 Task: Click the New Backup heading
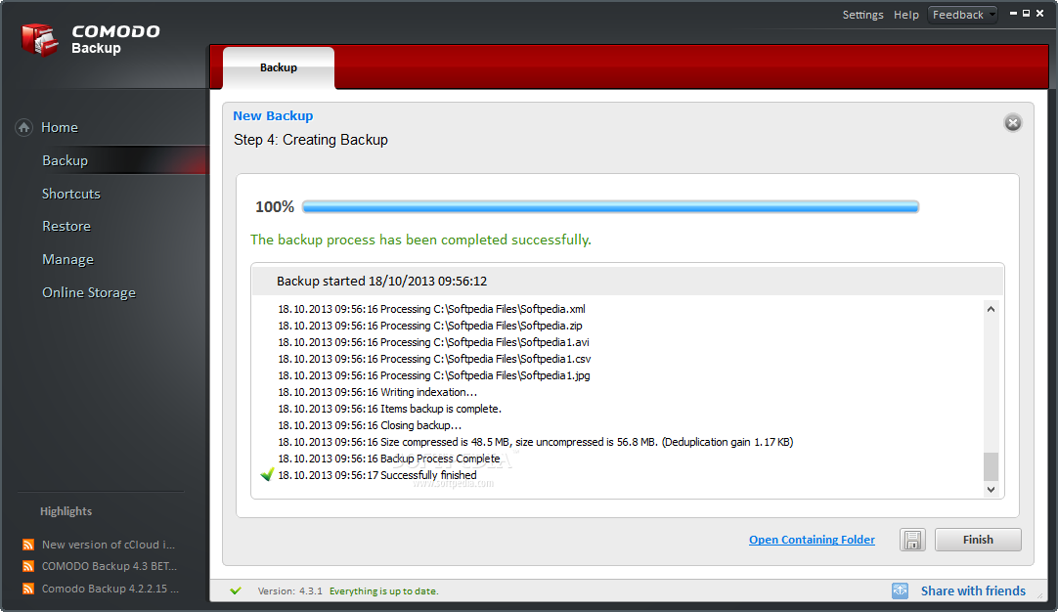pos(273,116)
